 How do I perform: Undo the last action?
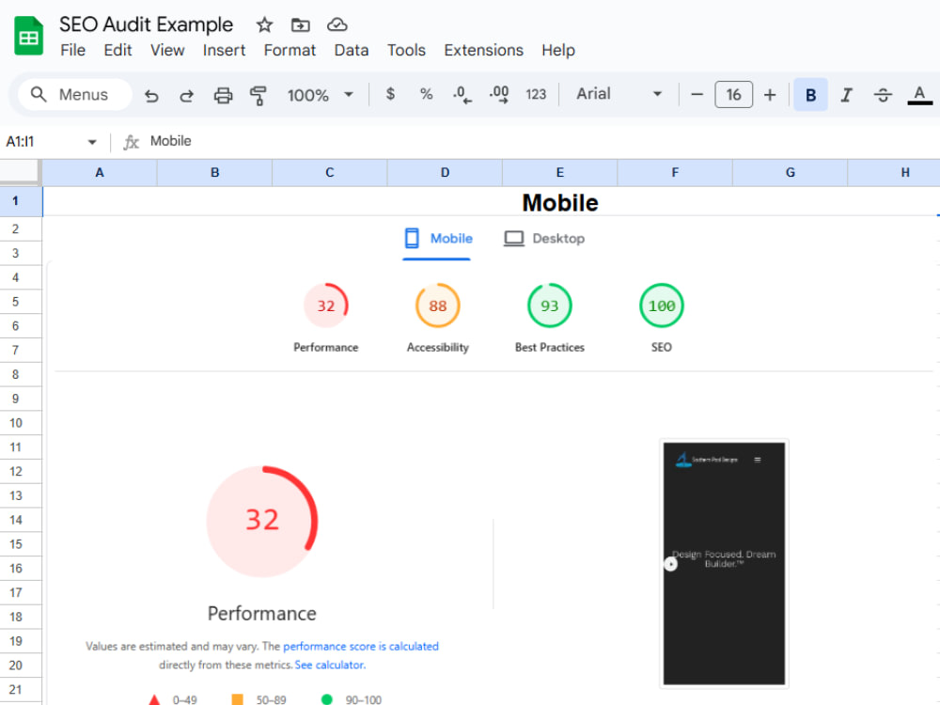151,95
